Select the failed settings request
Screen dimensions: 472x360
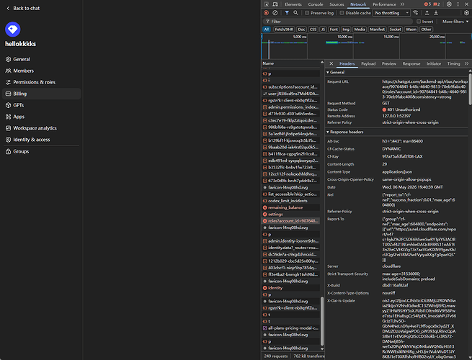click(291, 214)
